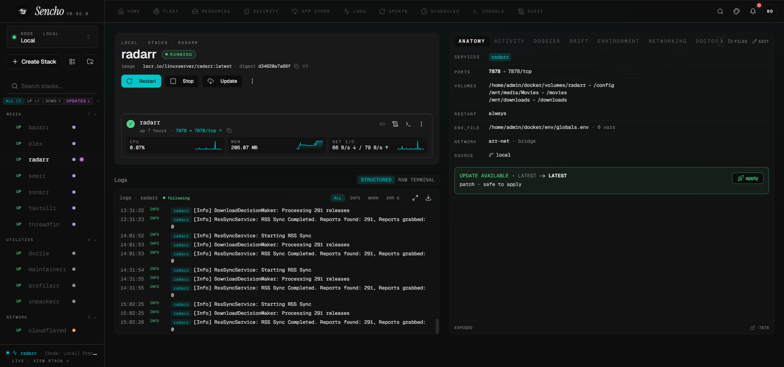Filter stacks by ALL 15
This screenshot has height=367, width=784.
13,101
